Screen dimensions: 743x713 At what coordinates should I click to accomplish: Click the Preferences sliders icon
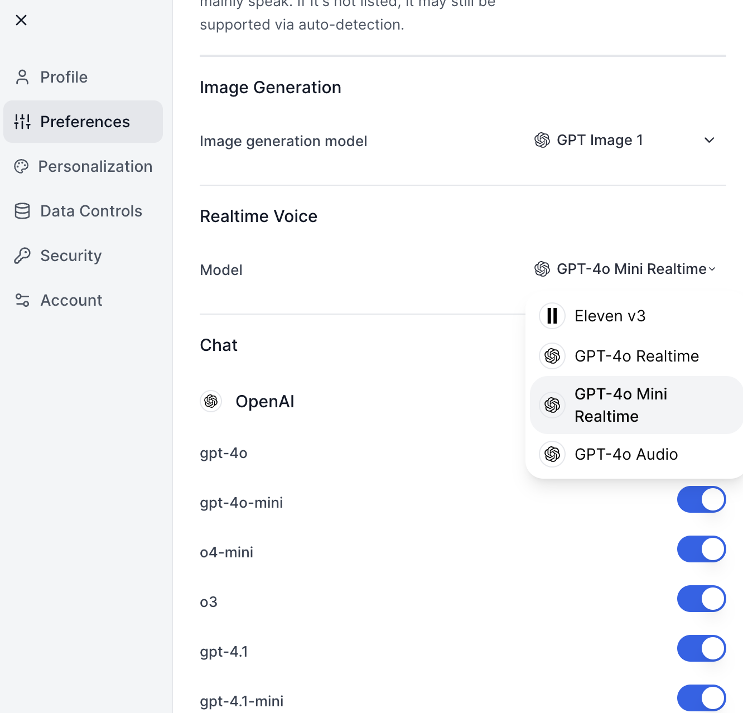[x=22, y=122]
